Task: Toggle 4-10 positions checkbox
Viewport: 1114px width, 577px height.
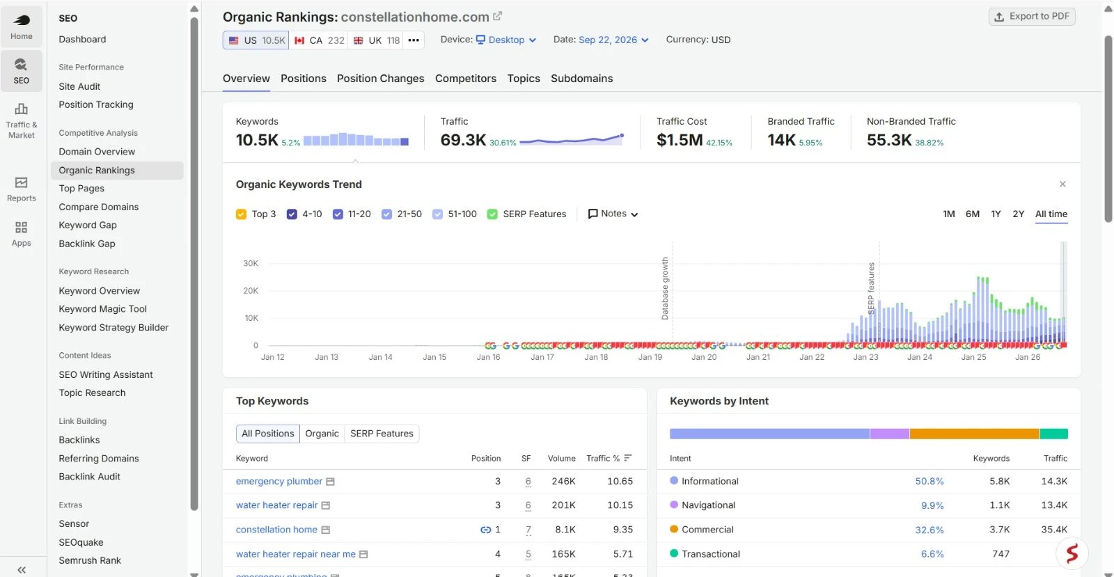Action: click(292, 214)
